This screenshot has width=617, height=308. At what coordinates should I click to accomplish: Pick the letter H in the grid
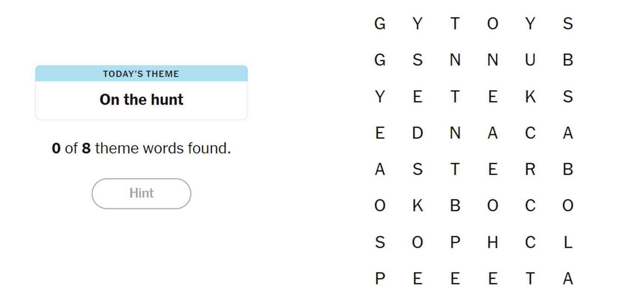[x=492, y=242]
